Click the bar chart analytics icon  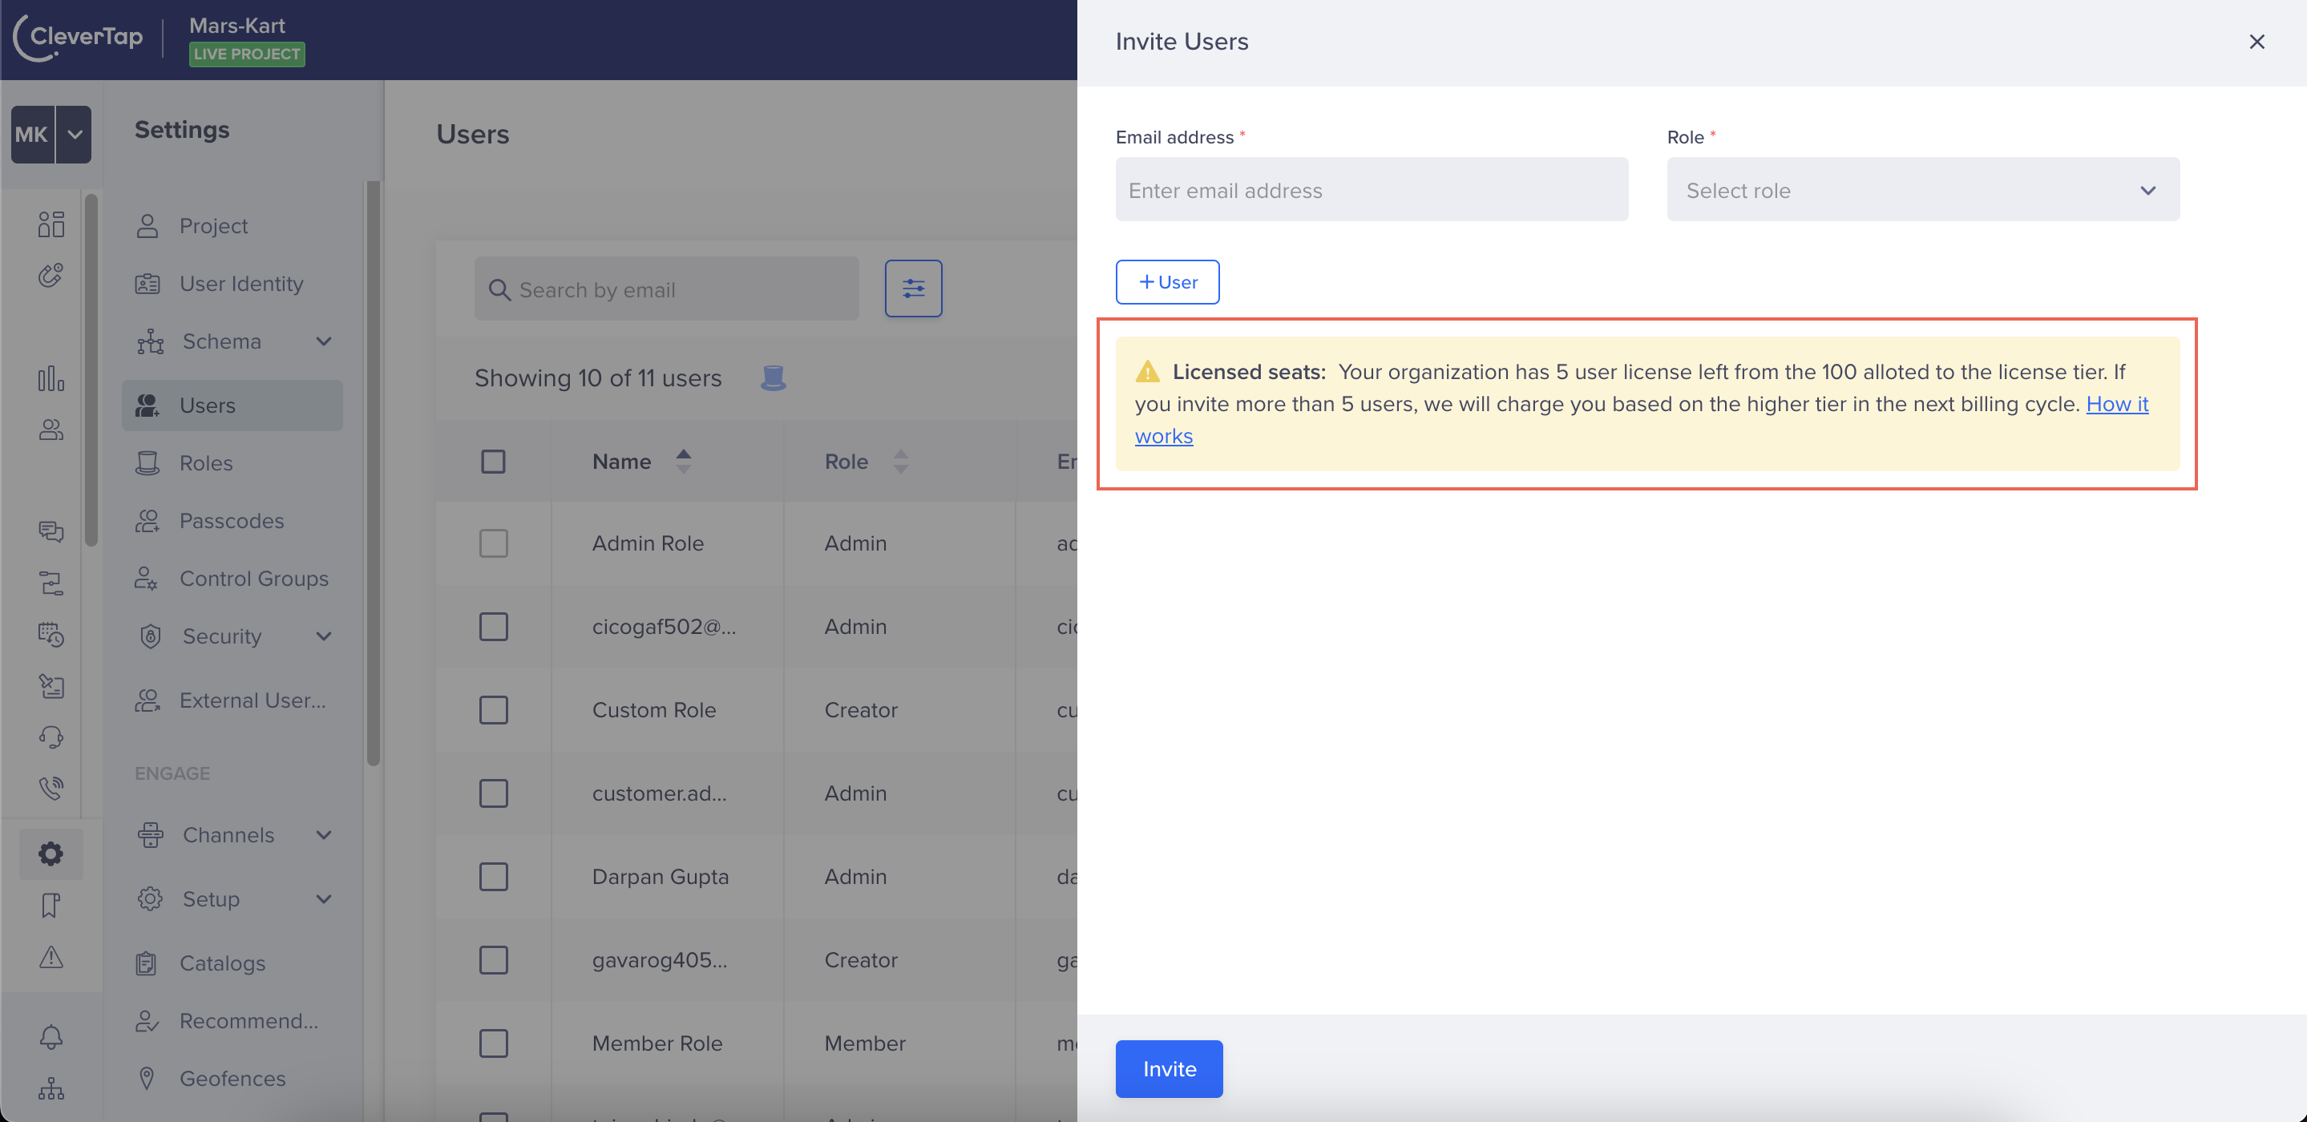[51, 379]
